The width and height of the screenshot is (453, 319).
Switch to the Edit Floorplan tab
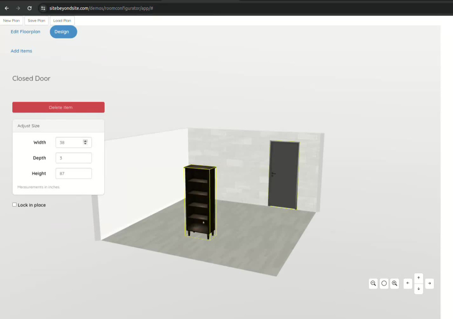25,32
